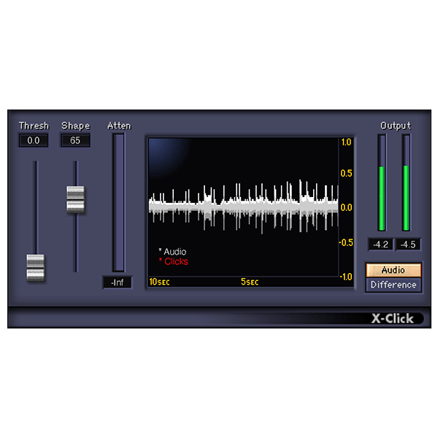Reset left output peak value -4.2
This screenshot has width=438, height=438.
pos(381,245)
